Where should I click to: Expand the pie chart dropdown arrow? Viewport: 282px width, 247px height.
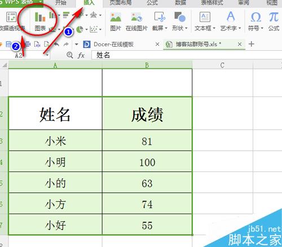tap(87, 29)
